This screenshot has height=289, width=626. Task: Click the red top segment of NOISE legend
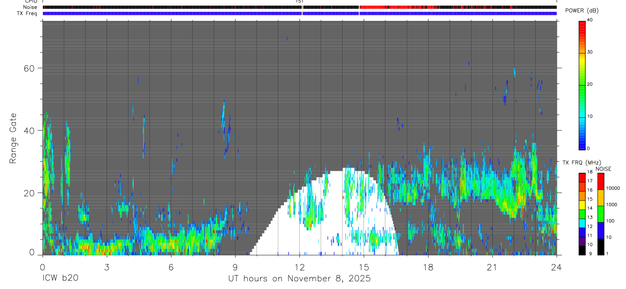click(x=601, y=181)
